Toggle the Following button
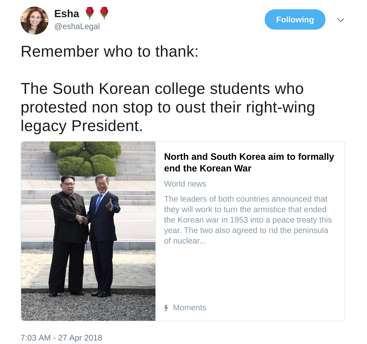Viewport: 367px width, 344px height. coord(295,19)
